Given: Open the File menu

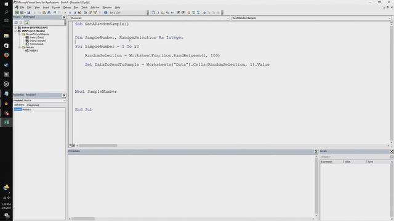Looking at the screenshot, I should [22, 7].
